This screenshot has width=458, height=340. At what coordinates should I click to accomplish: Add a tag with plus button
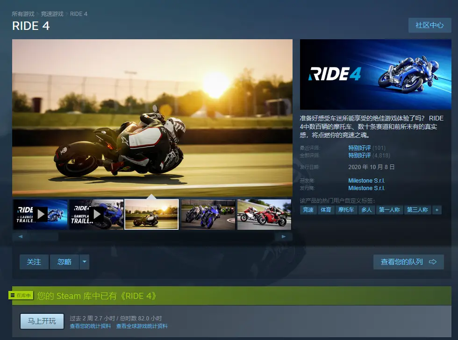[437, 210]
